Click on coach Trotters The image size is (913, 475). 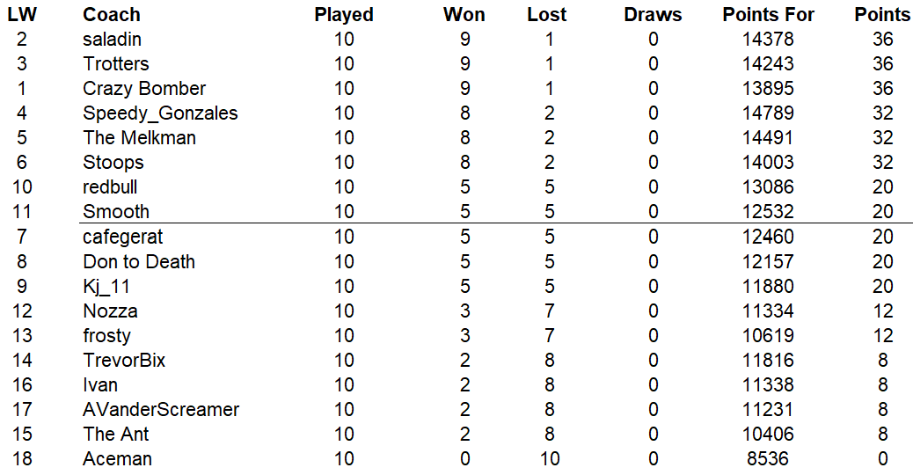(x=116, y=64)
